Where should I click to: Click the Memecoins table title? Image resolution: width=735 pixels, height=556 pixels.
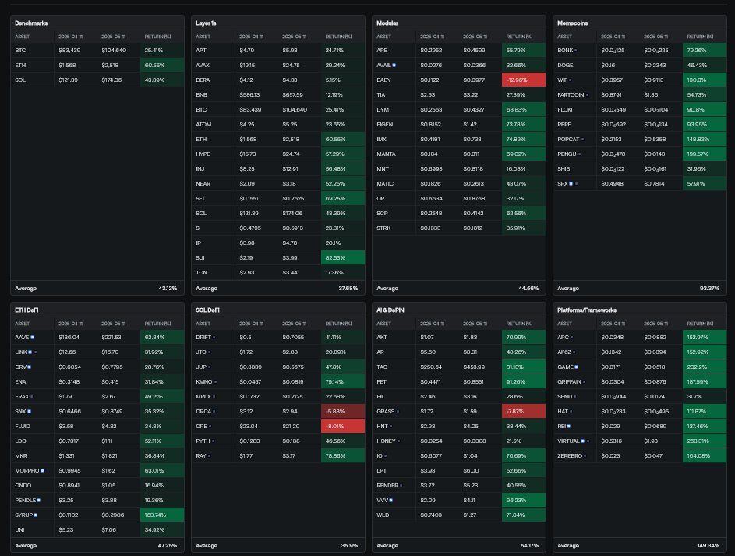click(x=572, y=23)
